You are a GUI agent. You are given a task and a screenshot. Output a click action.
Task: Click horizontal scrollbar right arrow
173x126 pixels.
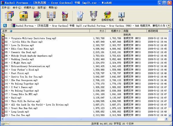[x=166, y=119]
